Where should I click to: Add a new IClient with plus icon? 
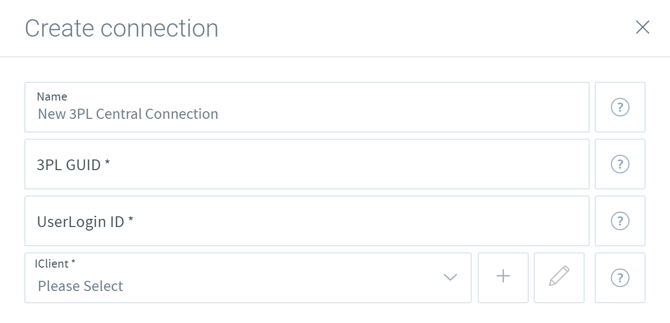tap(503, 278)
